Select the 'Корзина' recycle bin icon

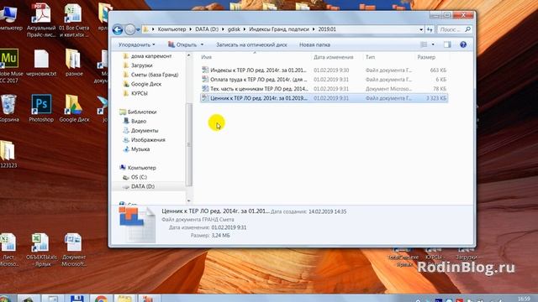point(8,108)
